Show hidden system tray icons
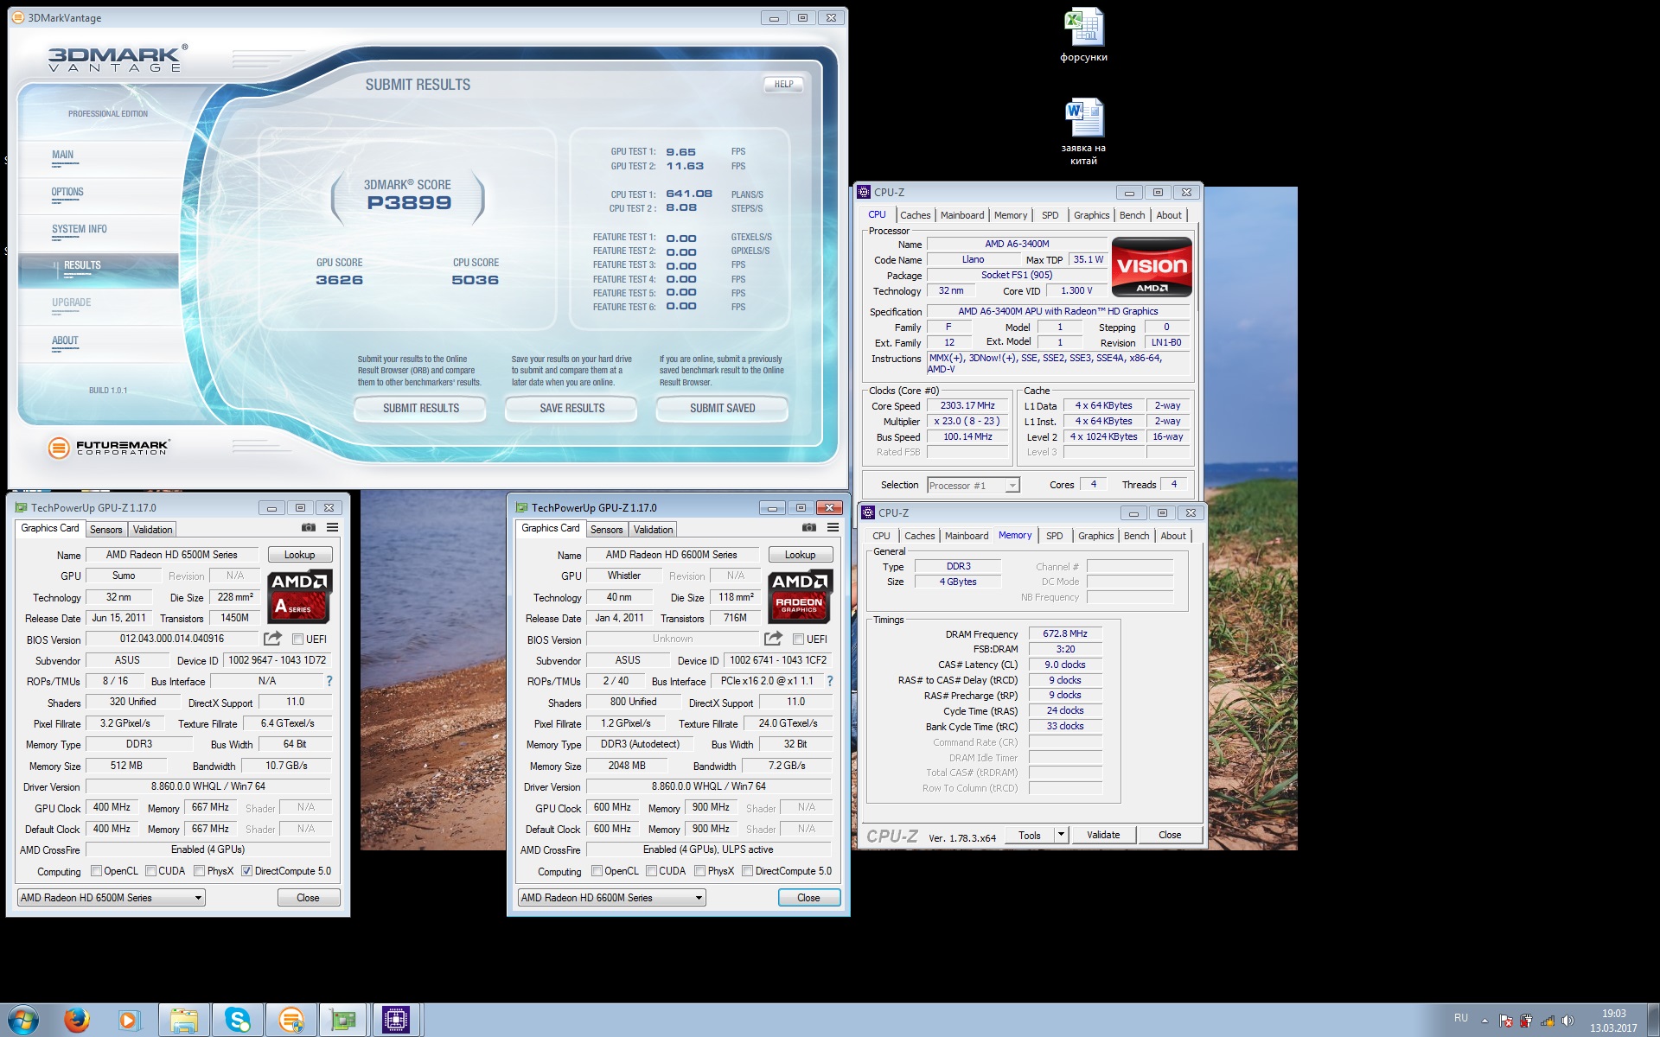Viewport: 1660px width, 1037px height. [1484, 1021]
